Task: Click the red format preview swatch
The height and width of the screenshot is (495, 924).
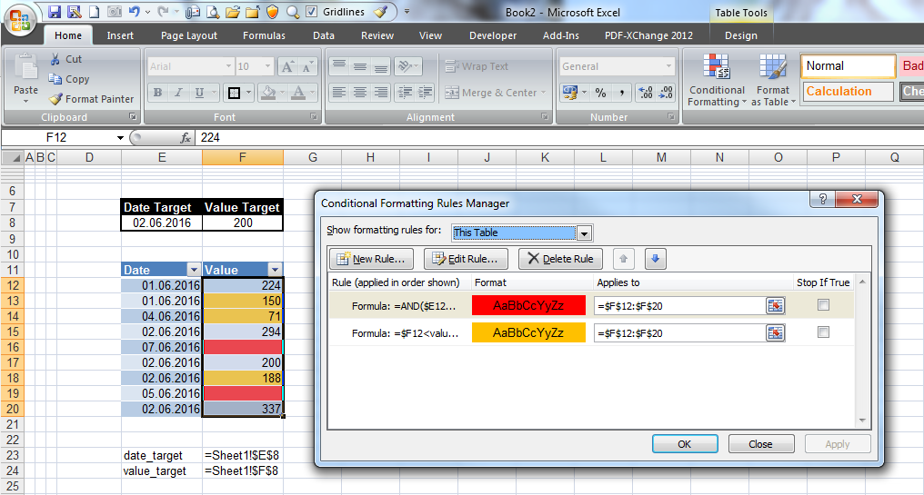Action: (x=528, y=306)
